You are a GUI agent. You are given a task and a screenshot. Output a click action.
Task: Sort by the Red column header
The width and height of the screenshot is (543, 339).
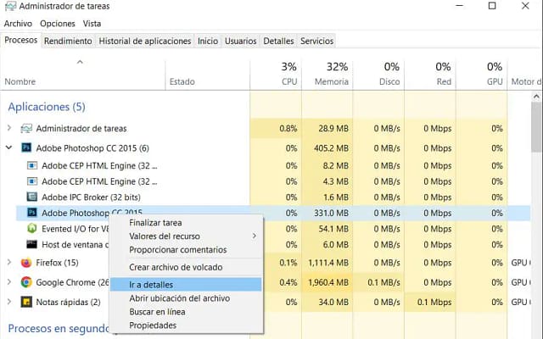[x=430, y=74]
